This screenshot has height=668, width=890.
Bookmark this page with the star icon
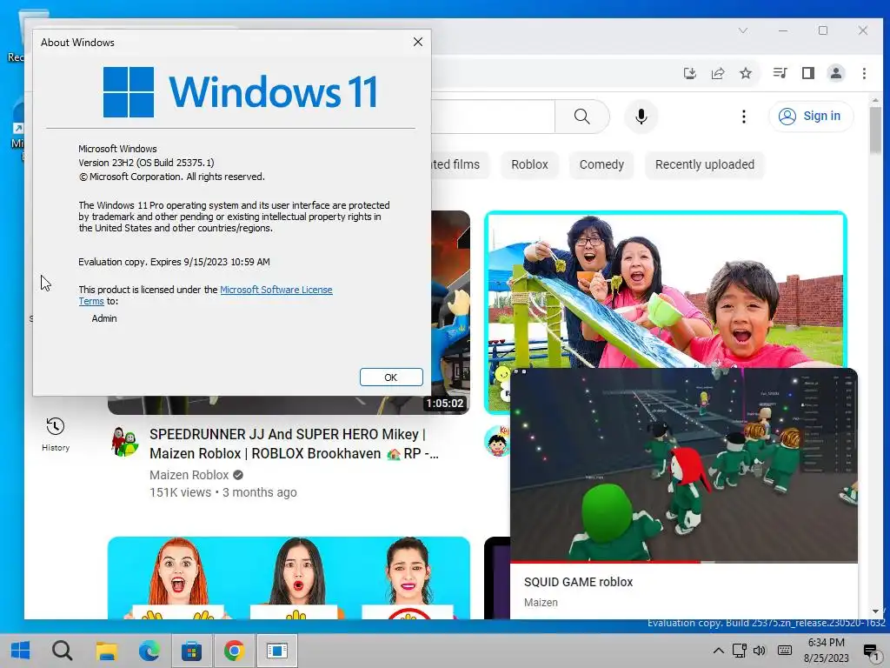[x=746, y=73]
